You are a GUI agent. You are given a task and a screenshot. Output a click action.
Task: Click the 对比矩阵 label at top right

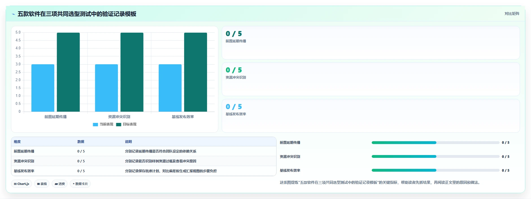click(x=512, y=14)
